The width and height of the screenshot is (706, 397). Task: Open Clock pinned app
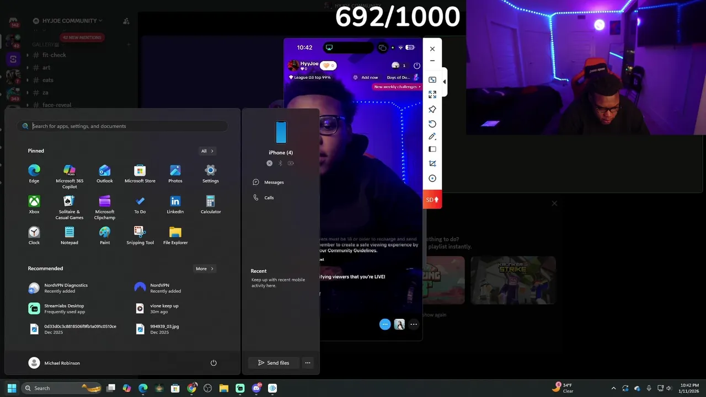pos(34,235)
